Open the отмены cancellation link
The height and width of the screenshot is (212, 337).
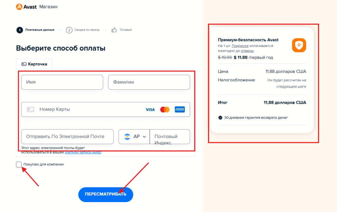(247, 51)
